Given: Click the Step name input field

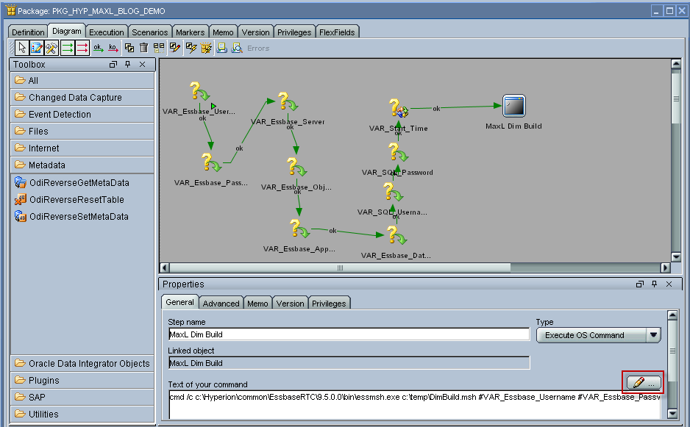Looking at the screenshot, I should click(x=349, y=334).
